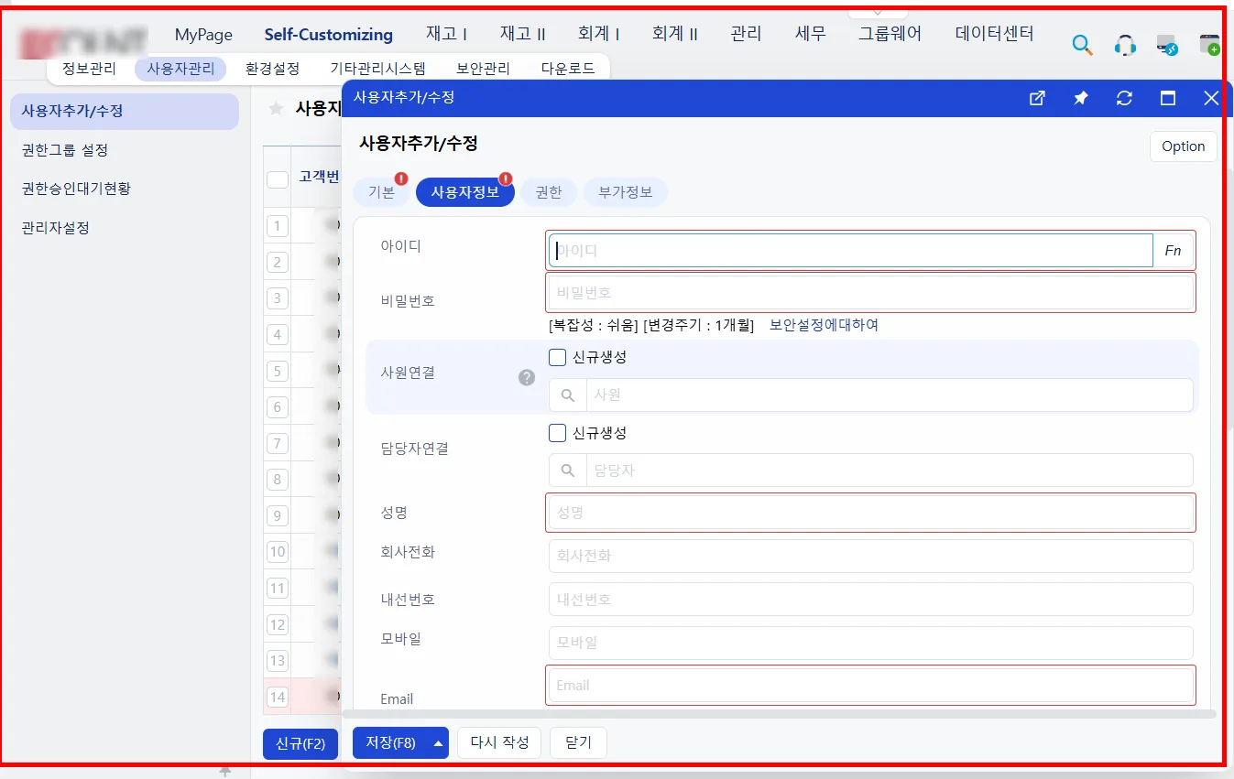This screenshot has width=1234, height=779.
Task: Open the 사원 search lookup field
Action: [871, 395]
